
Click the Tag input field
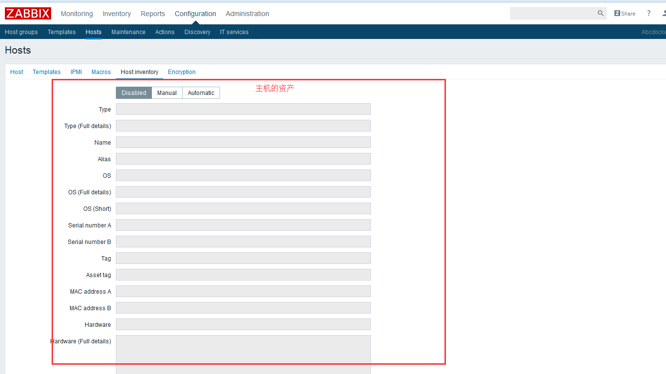click(243, 258)
